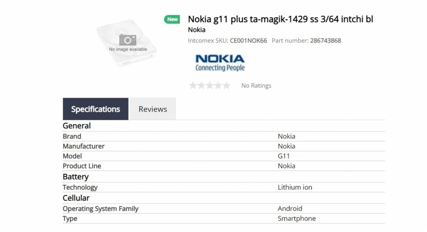Click the No image available thumbnail
The width and height of the screenshot is (427, 232).
pyautogui.click(x=127, y=43)
